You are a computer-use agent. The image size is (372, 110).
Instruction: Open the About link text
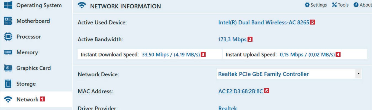click(x=366, y=5)
